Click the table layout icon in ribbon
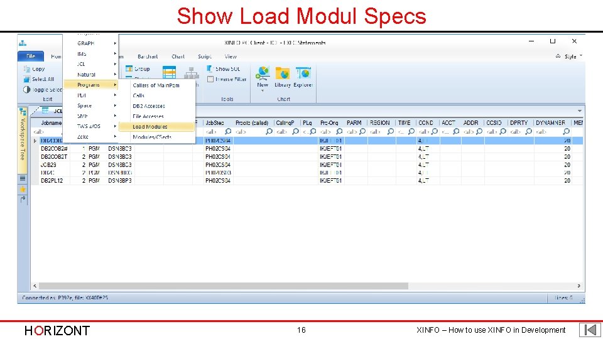Viewport: 603px width, 339px height. pyautogui.click(x=169, y=73)
